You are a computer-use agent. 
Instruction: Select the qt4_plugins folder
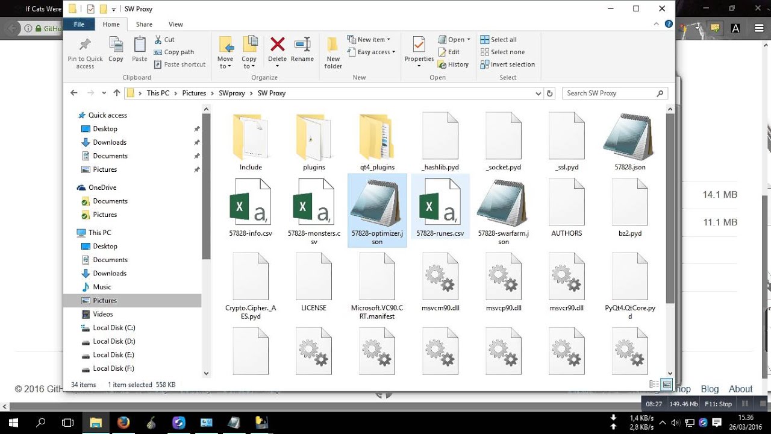(x=377, y=141)
